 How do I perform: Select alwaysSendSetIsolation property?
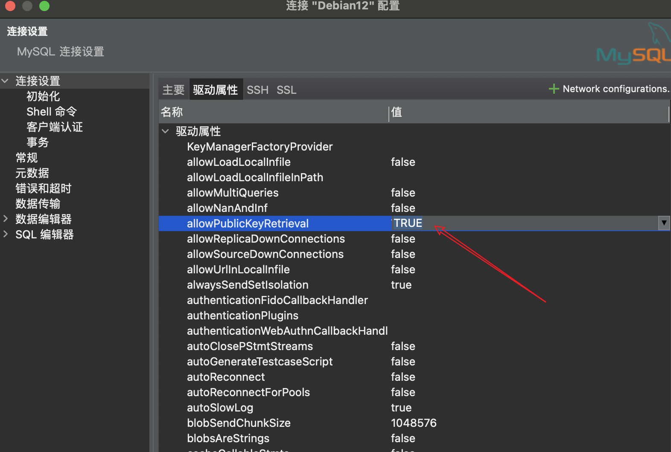click(x=248, y=285)
